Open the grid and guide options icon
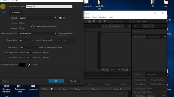 (123, 70)
